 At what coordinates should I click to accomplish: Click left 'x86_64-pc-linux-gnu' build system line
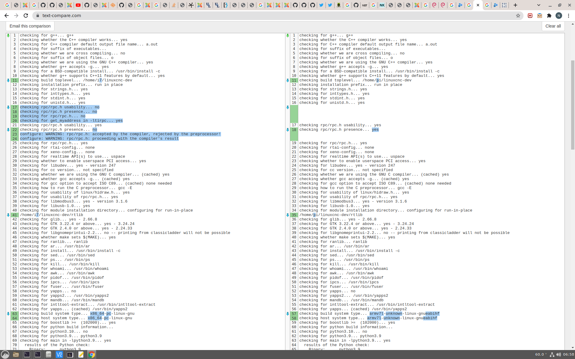(77, 314)
